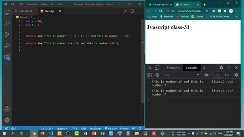This screenshot has width=244, height=137.
Task: Open the File menu in VS Code
Action: click(13, 4)
